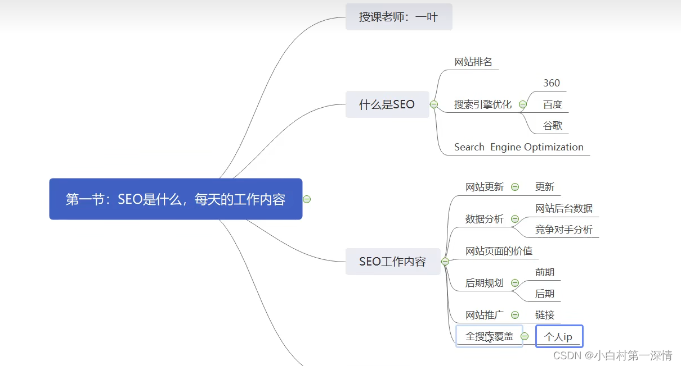Image resolution: width=681 pixels, height=366 pixels.
Task: Collapse the 什么是SEO branch minus icon
Action: 433,104
